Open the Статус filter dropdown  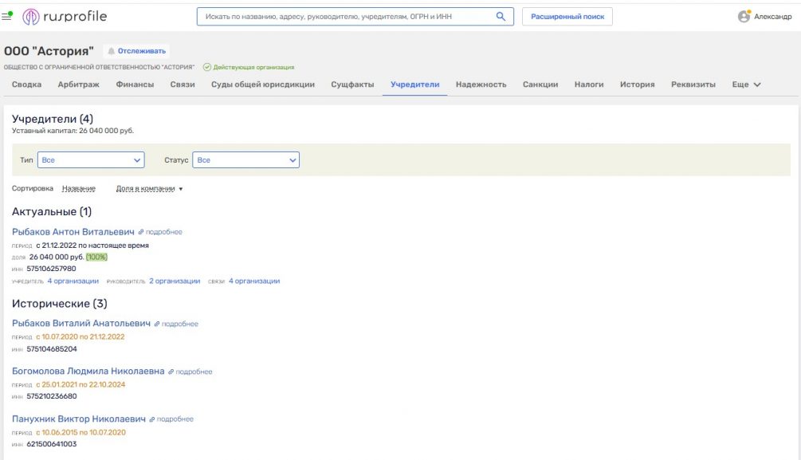click(x=245, y=160)
